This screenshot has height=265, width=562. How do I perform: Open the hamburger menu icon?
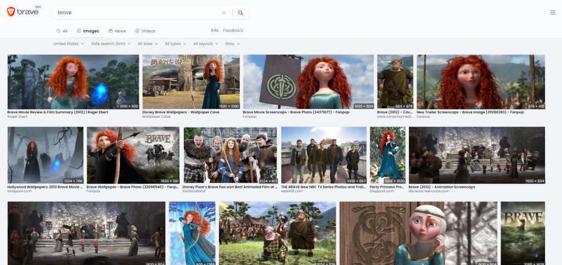pos(552,13)
